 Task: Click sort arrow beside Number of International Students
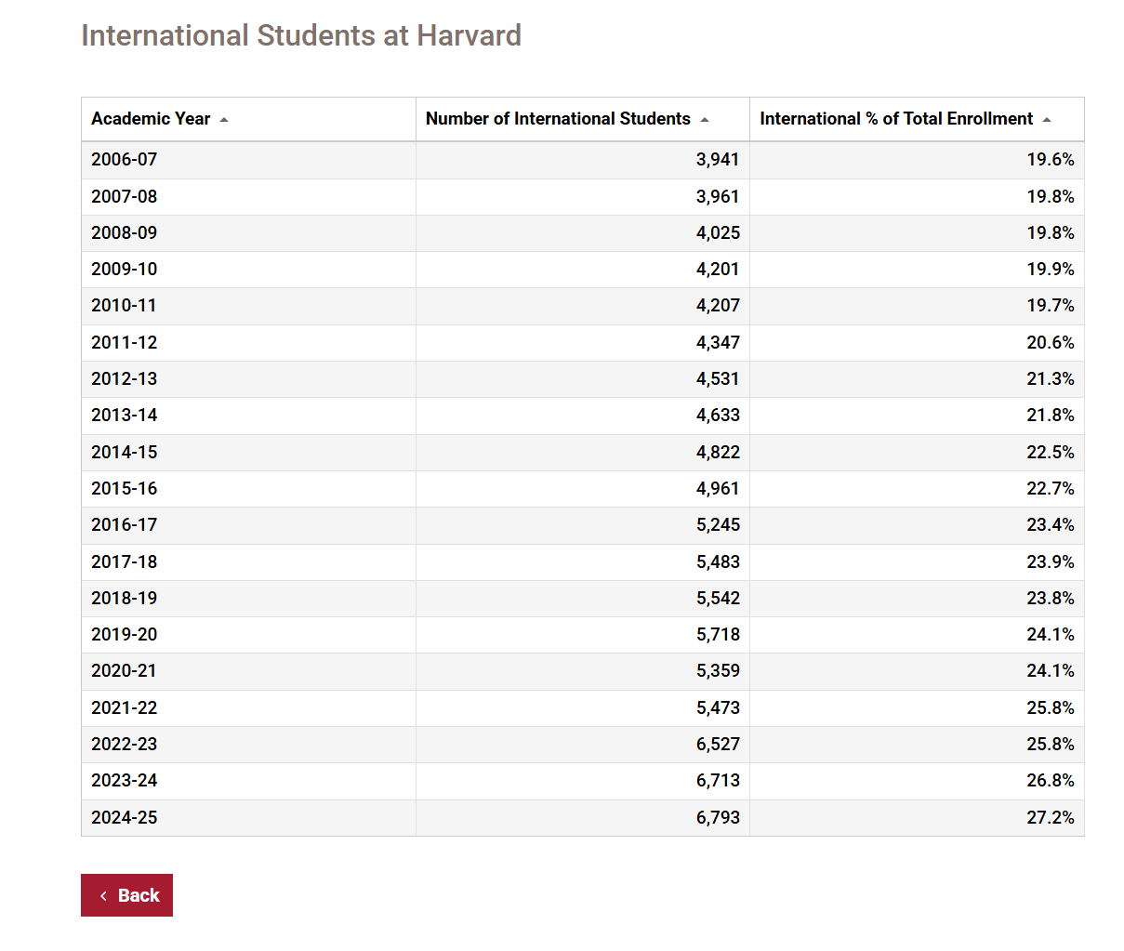[x=705, y=120]
